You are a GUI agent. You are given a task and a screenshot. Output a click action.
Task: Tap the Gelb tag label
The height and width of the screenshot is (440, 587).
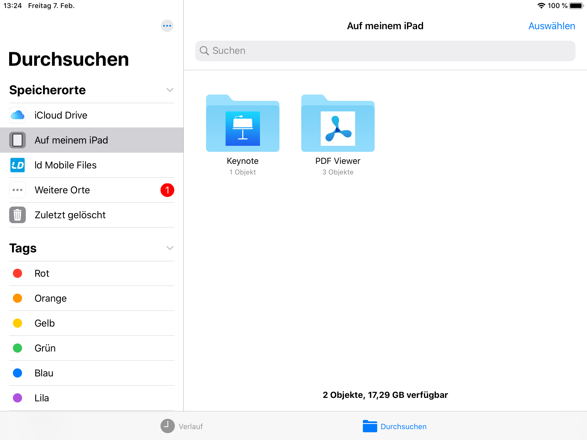click(x=45, y=323)
